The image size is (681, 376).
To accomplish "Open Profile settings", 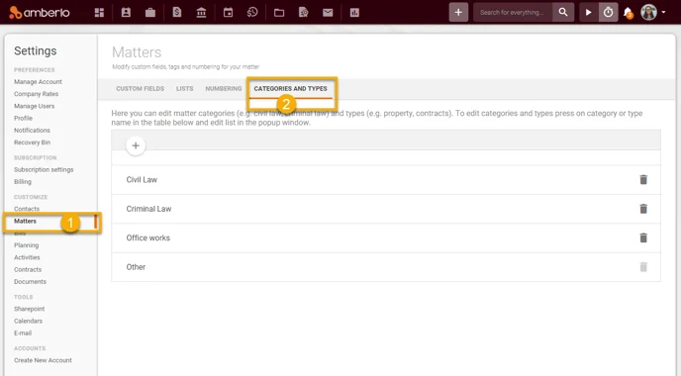I will click(23, 118).
